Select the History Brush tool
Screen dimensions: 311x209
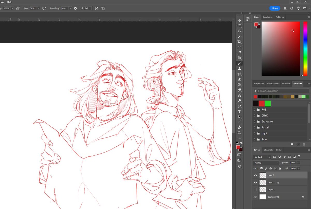[239, 74]
